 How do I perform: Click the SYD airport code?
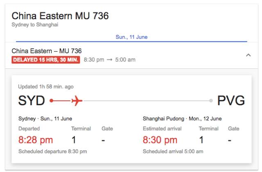tap(32, 100)
